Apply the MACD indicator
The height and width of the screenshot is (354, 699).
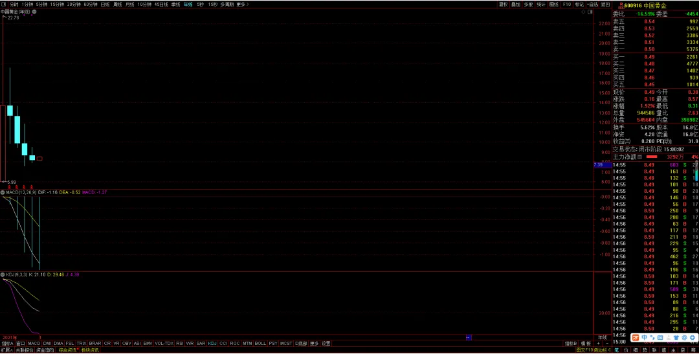pyautogui.click(x=34, y=344)
